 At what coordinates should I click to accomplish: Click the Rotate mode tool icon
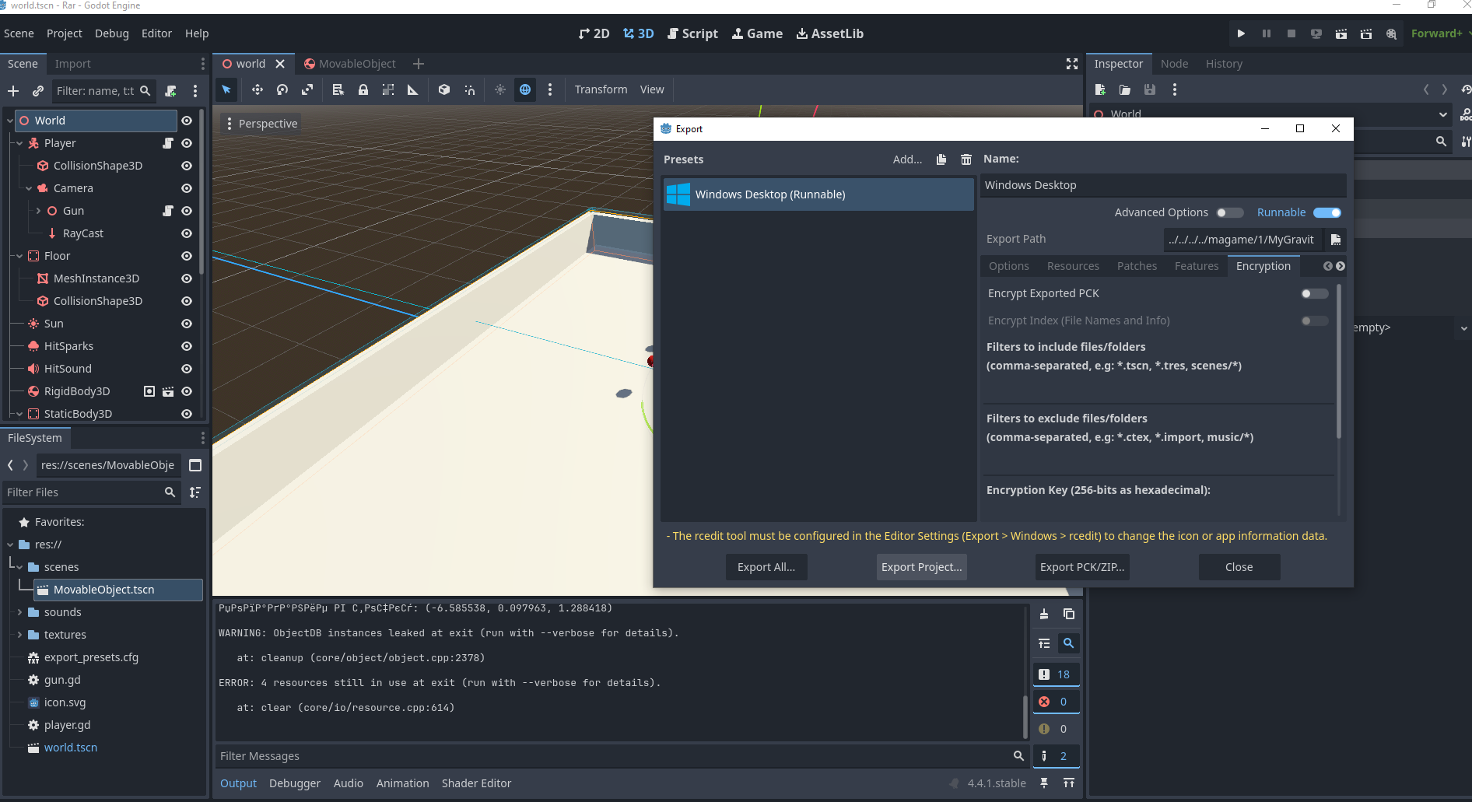[x=282, y=89]
